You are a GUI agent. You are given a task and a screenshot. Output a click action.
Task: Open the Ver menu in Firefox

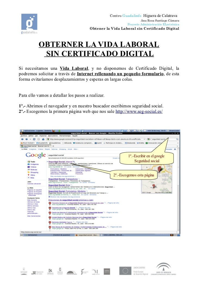(36, 136)
